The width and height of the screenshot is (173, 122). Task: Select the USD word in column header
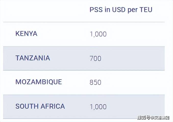(118, 10)
